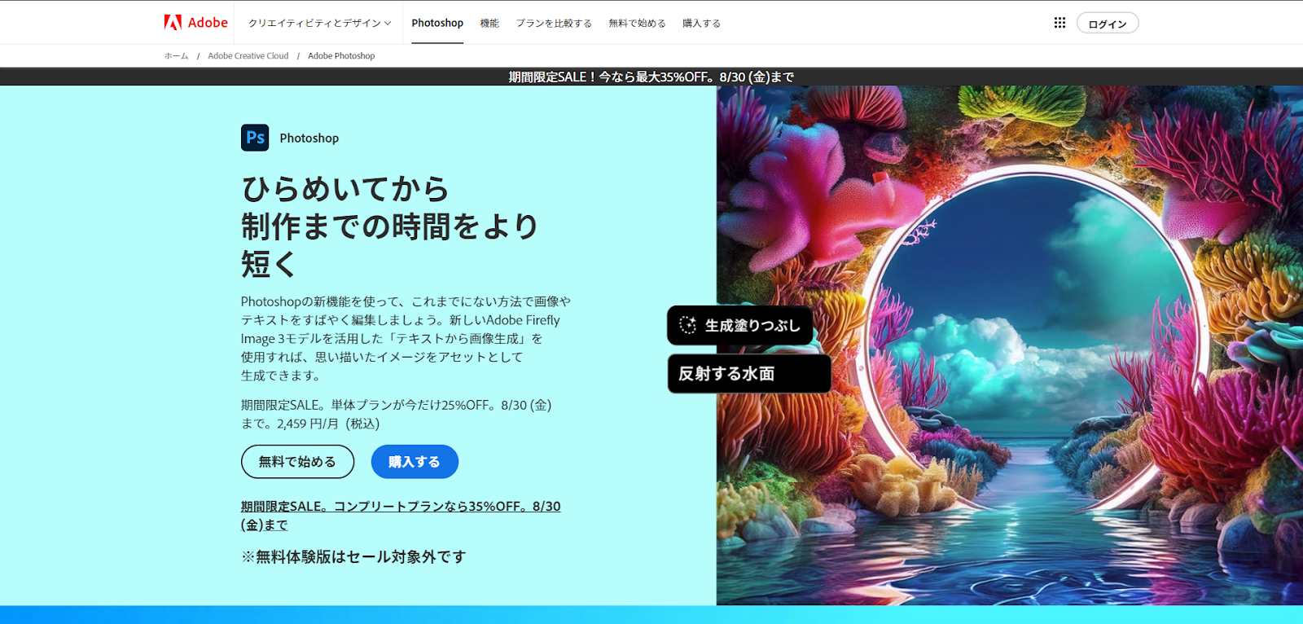Screen dimensions: 1303x624
Task: Click 購入する in the top navigation
Action: coord(701,23)
